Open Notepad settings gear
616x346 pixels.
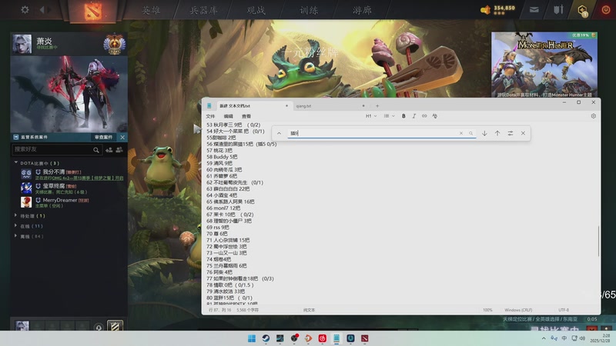pos(593,116)
